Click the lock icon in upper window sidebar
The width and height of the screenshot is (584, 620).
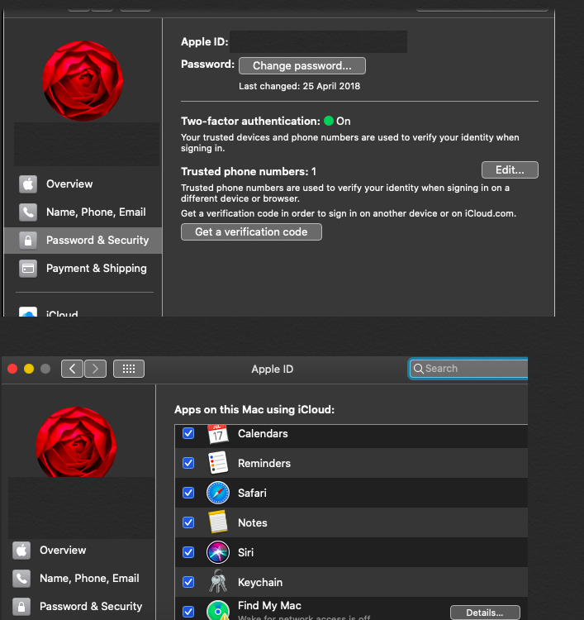tap(28, 240)
